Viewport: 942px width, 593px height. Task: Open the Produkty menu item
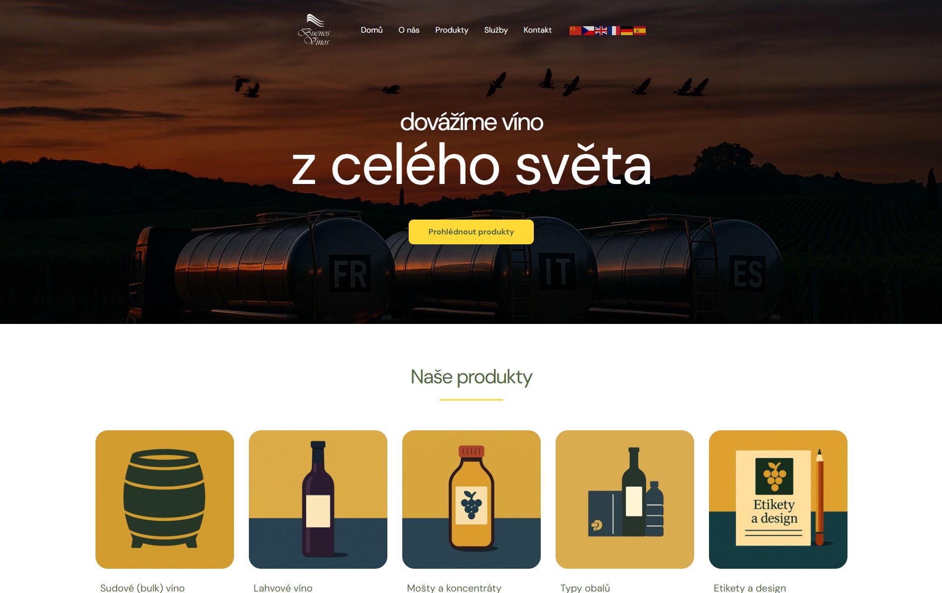click(452, 30)
